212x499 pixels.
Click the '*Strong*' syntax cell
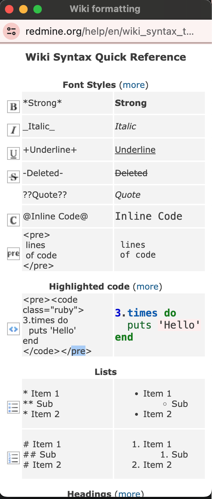tap(67, 103)
